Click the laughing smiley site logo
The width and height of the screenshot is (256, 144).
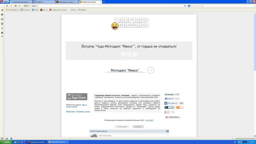pos(115,26)
